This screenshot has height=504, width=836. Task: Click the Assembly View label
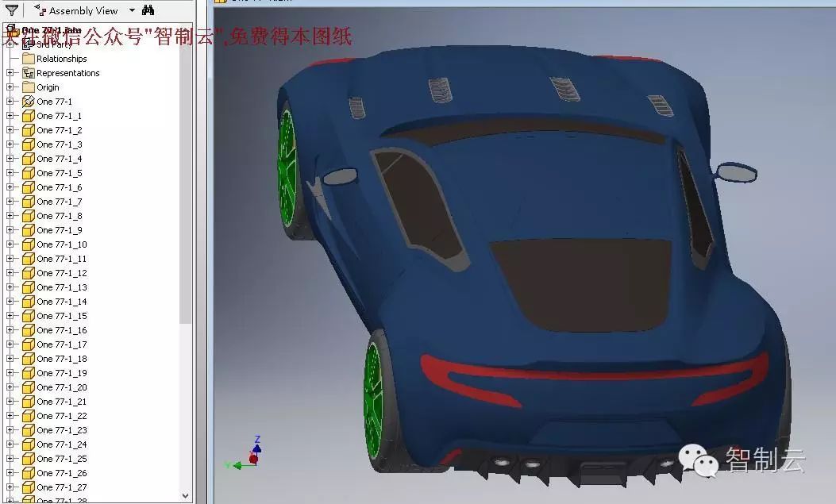pyautogui.click(x=83, y=10)
